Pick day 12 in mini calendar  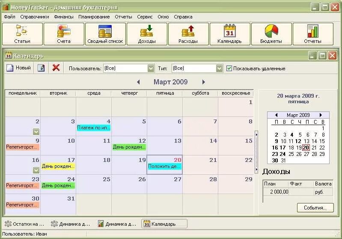298,141
